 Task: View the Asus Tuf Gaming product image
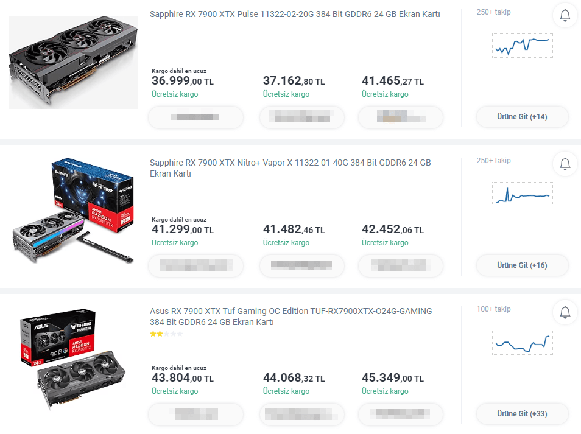point(73,359)
